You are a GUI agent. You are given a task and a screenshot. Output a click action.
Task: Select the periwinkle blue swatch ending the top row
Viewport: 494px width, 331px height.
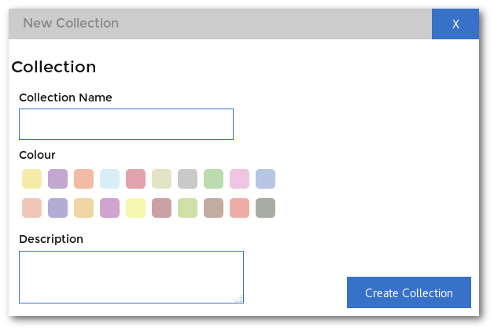point(265,179)
